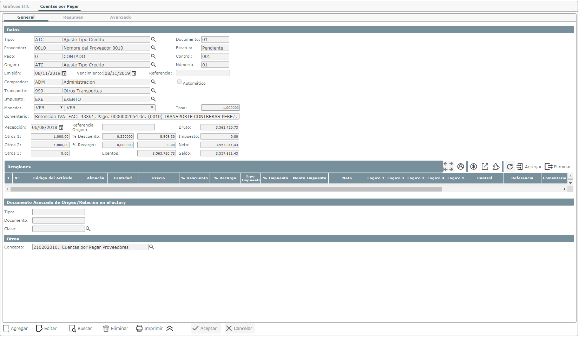Click the user profile icon in Renglones toolbar
The width and height of the screenshot is (579, 337).
[460, 167]
